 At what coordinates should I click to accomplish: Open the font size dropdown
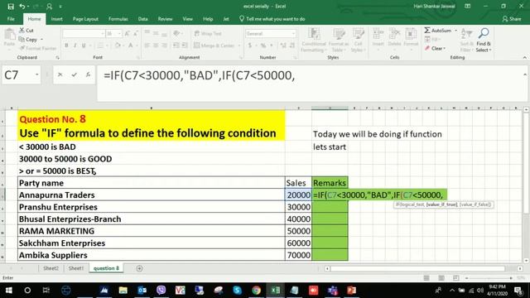(119, 34)
